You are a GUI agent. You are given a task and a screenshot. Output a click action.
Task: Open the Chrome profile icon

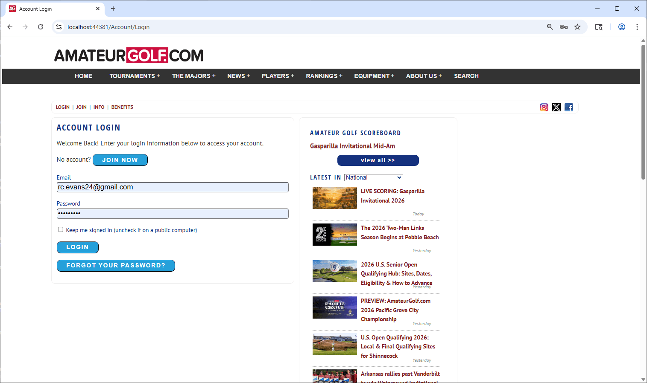pos(621,27)
